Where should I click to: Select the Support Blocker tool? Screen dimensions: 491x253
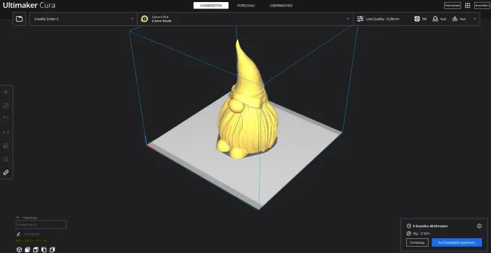pos(6,159)
